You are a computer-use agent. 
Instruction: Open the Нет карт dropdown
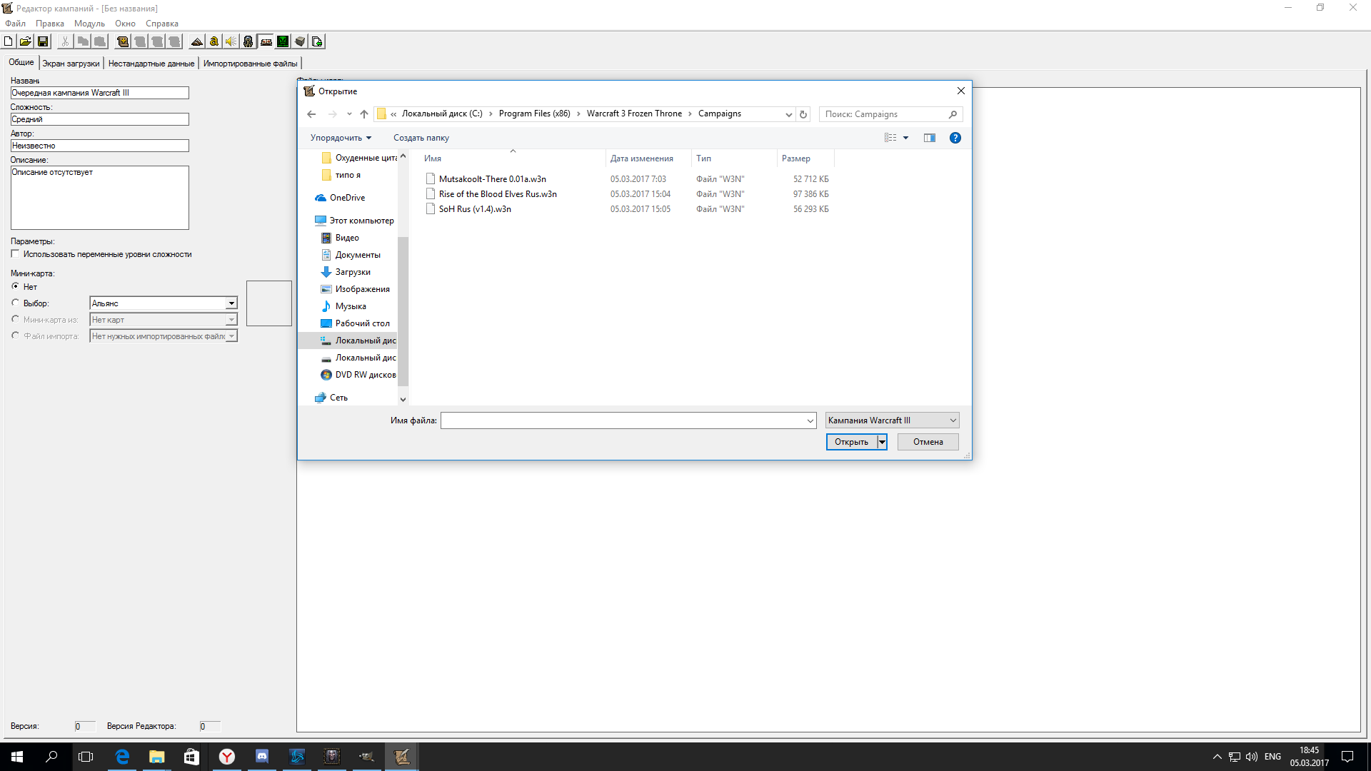click(x=231, y=320)
